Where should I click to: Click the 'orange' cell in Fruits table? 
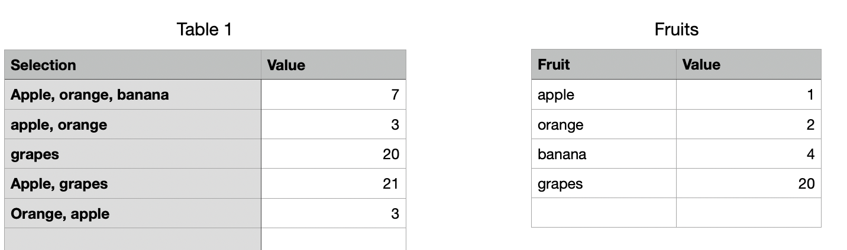pyautogui.click(x=603, y=124)
